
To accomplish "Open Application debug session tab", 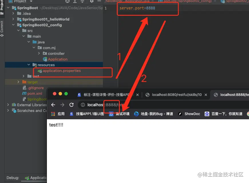I will coord(36,178).
